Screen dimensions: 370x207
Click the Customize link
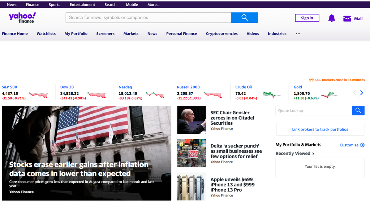tap(349, 145)
